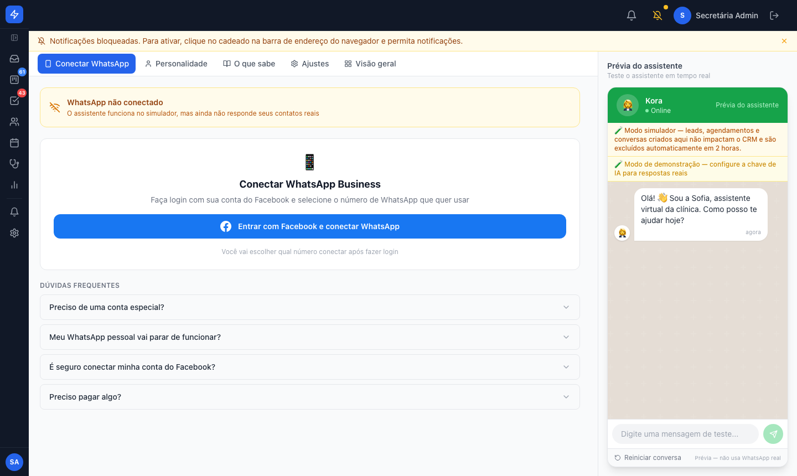This screenshot has height=476, width=797.
Task: Open the stethoscope sidebar icon
Action: pos(14,164)
